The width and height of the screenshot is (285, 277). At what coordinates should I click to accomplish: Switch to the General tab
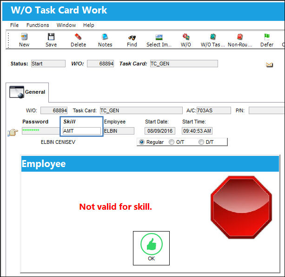pos(27,92)
